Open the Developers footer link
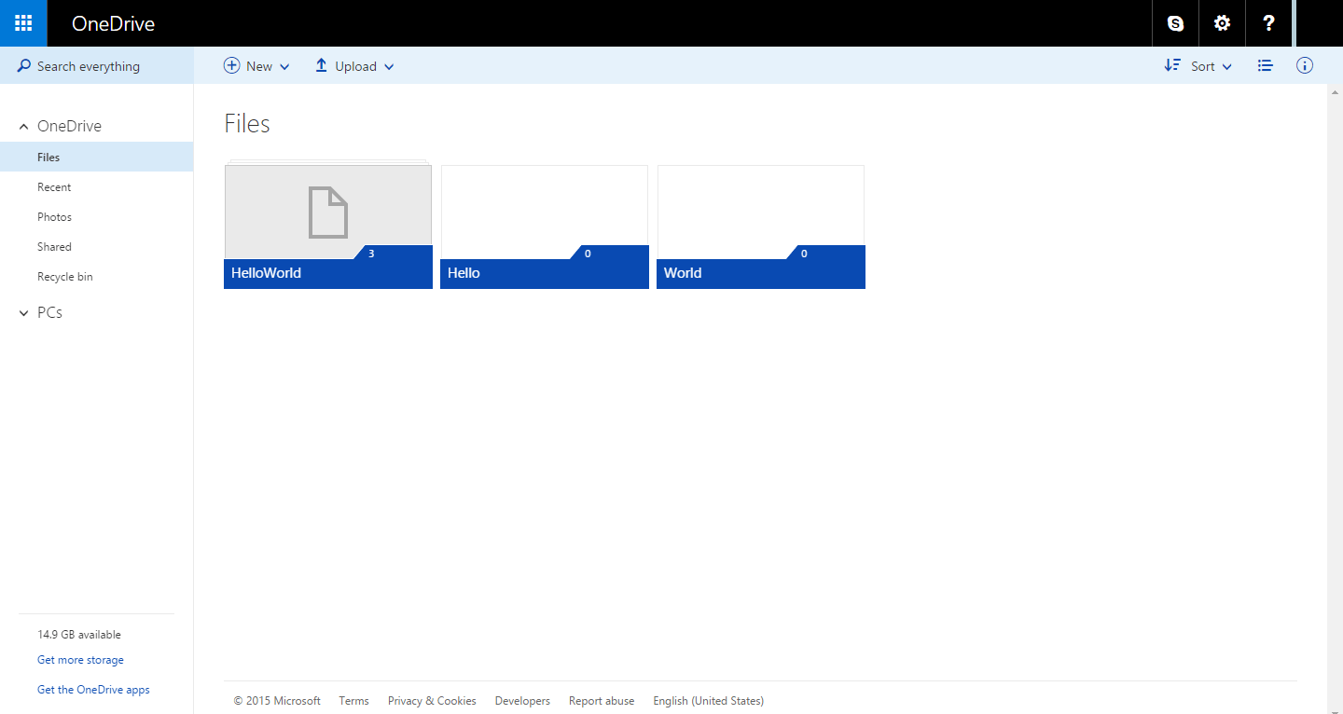This screenshot has height=714, width=1343. tap(522, 701)
